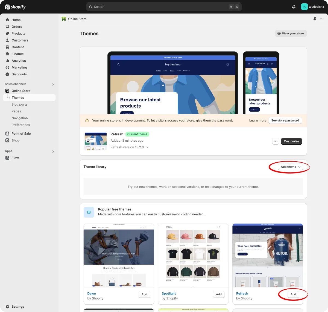Screen dimensions: 328x312
Task: Click the Settings gear icon
Action: (x=7, y=307)
